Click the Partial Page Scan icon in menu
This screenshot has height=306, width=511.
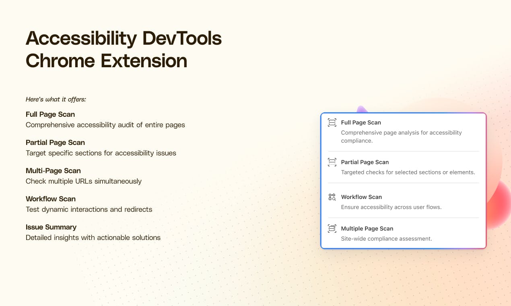click(x=332, y=162)
